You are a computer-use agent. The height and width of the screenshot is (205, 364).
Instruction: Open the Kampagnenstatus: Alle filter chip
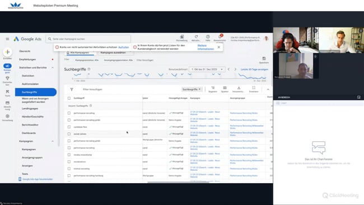(x=87, y=60)
